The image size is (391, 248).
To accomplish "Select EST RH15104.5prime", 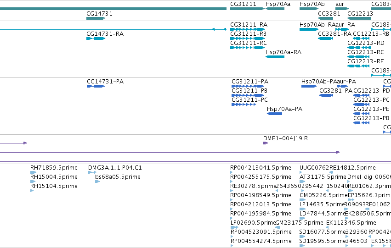I will point(32,191).
